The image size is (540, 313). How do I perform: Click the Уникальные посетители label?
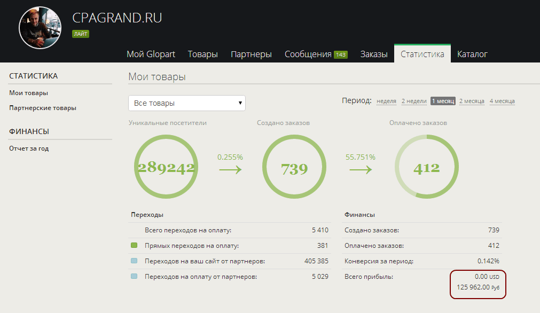167,123
